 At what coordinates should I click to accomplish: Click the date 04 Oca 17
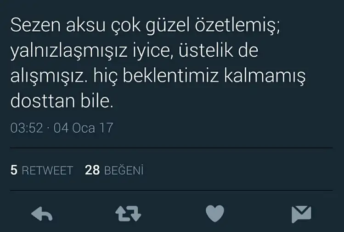click(x=84, y=128)
